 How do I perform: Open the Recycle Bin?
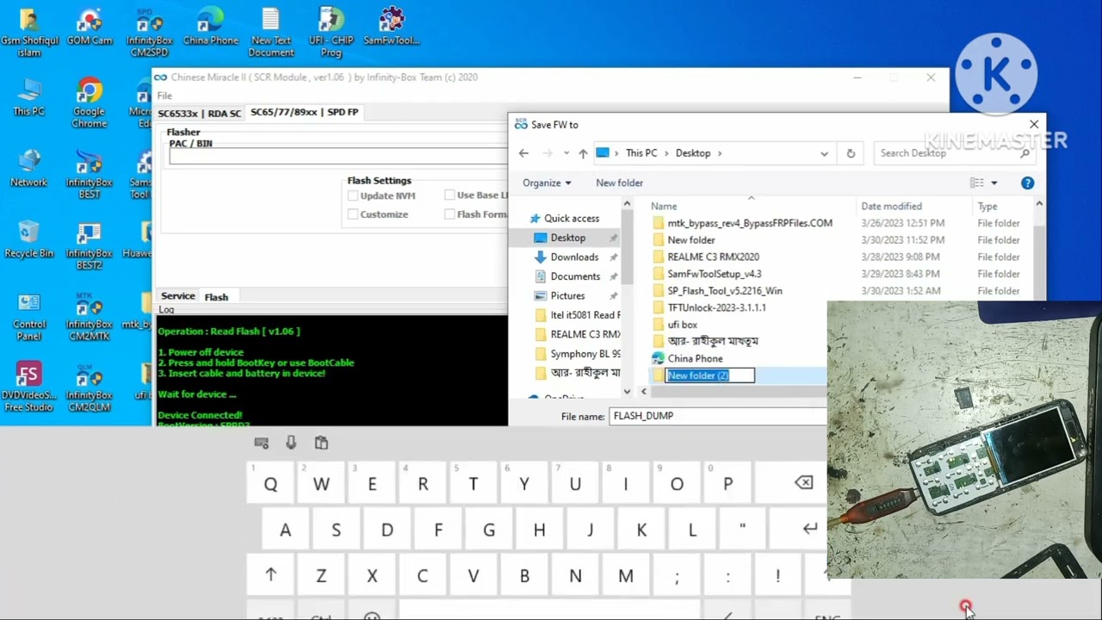pos(29,239)
